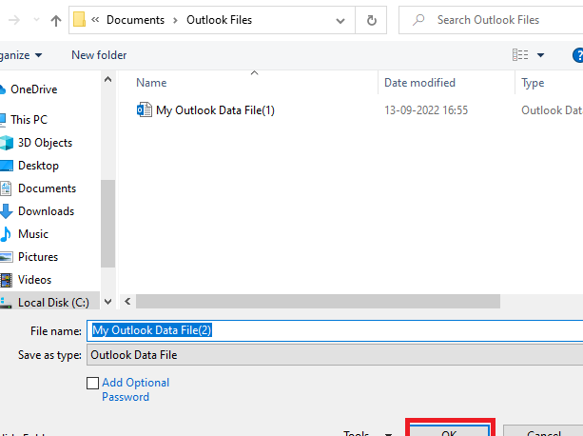Screen dimensions: 583x436
Task: Select 3D Objects folder in sidebar
Action: (x=46, y=143)
